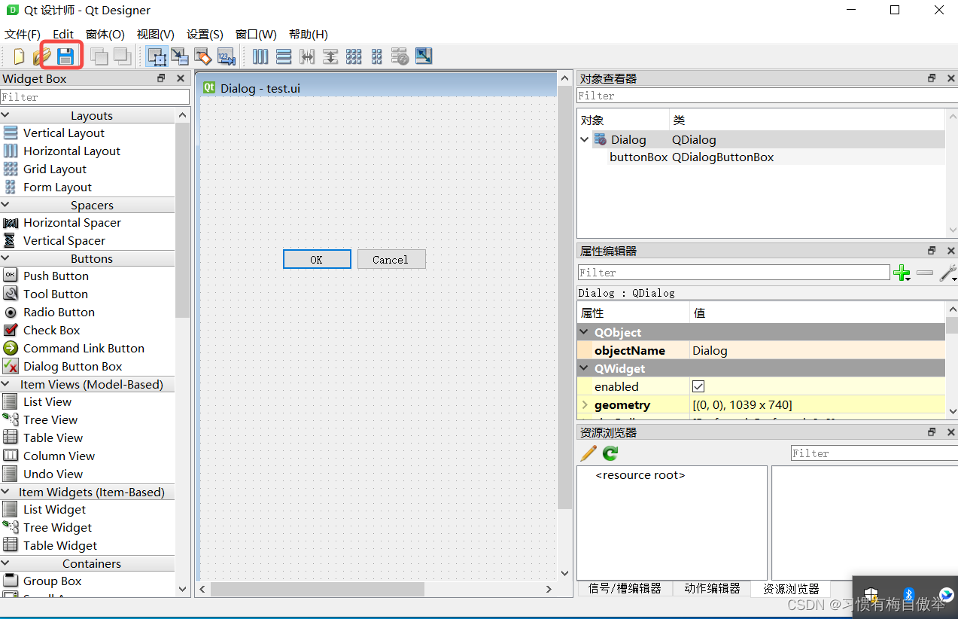Select the Edit Buddies tool
Image resolution: width=958 pixels, height=619 pixels.
[x=203, y=56]
